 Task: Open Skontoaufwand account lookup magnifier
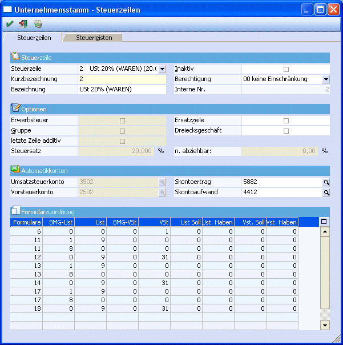pyautogui.click(x=326, y=192)
